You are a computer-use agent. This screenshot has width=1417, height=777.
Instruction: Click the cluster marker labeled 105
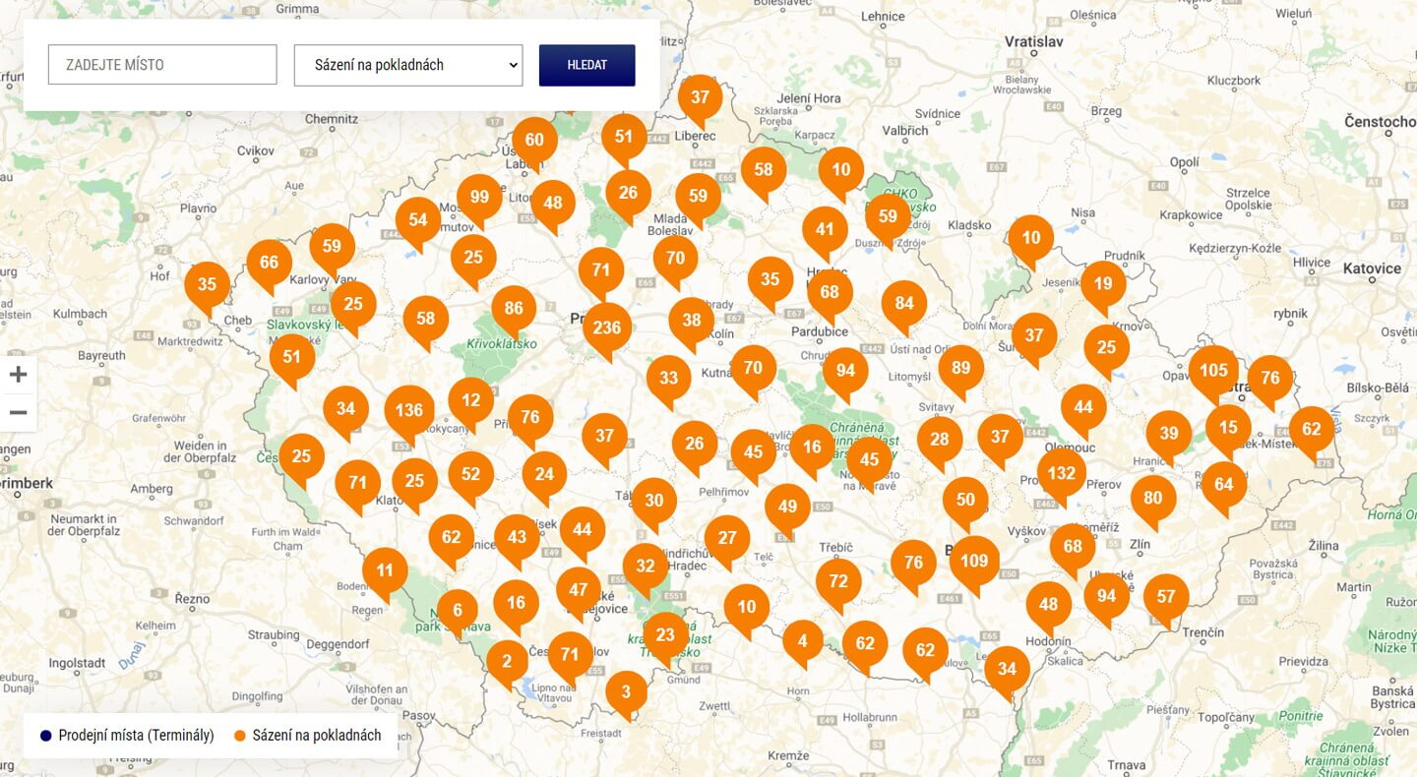[x=1213, y=371]
